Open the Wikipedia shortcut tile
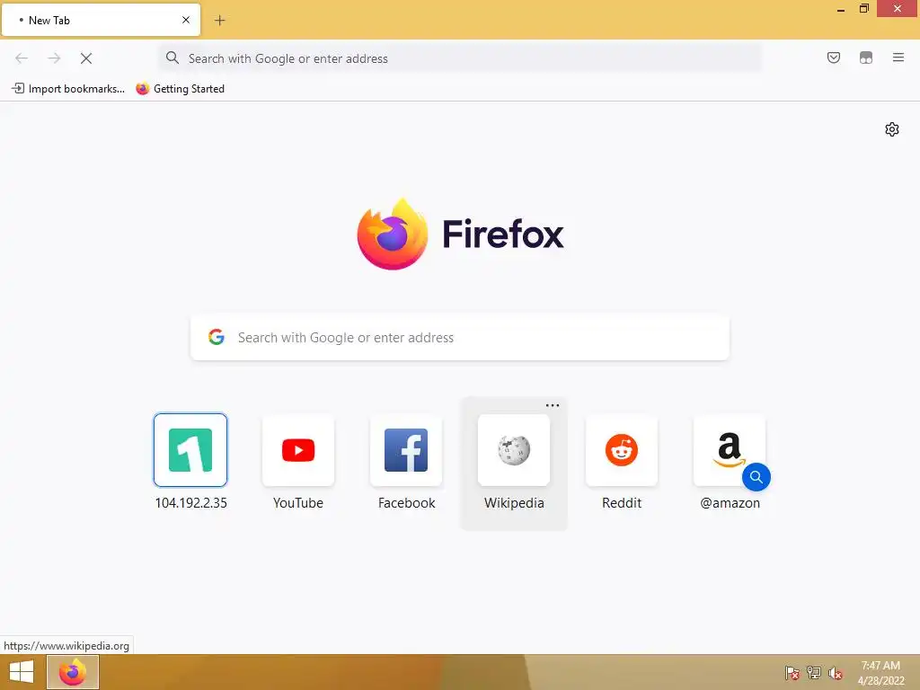The image size is (920, 690). pyautogui.click(x=514, y=450)
